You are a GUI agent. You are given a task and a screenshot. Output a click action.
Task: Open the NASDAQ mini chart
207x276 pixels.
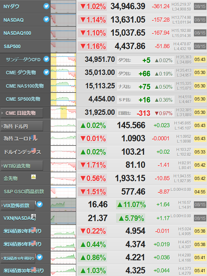pyautogui.click(x=63, y=20)
